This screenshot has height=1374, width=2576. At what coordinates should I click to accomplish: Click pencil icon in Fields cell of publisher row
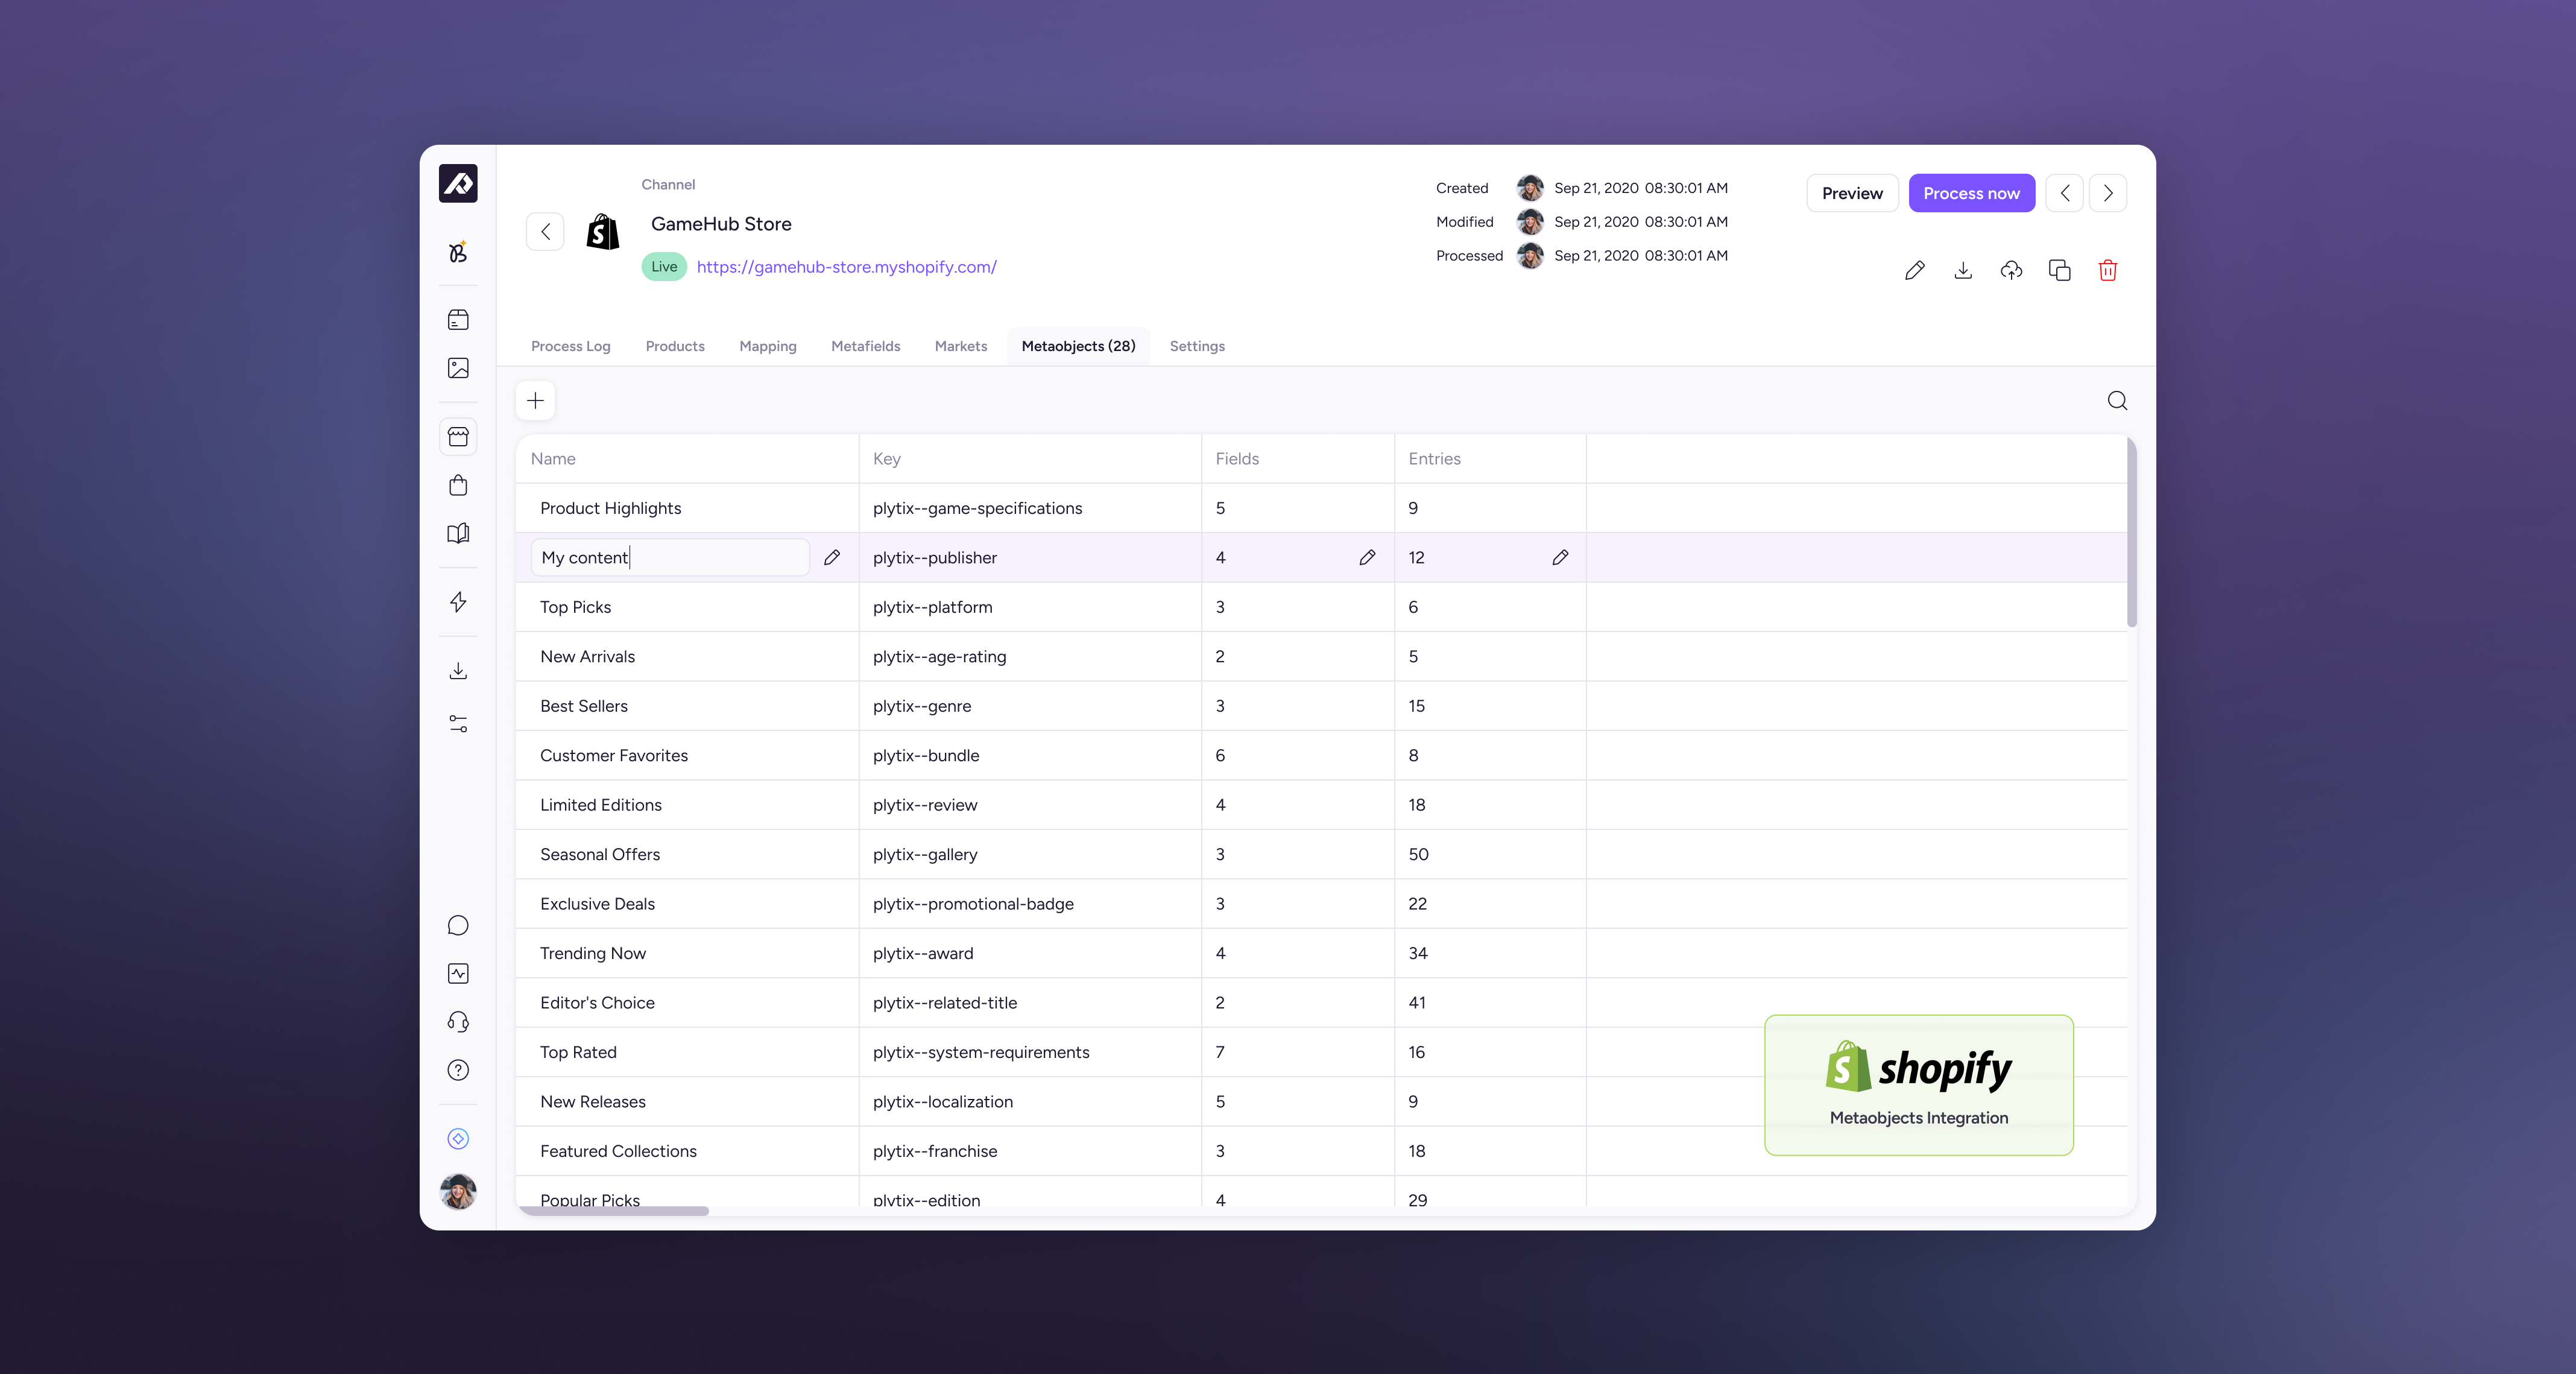(1367, 558)
